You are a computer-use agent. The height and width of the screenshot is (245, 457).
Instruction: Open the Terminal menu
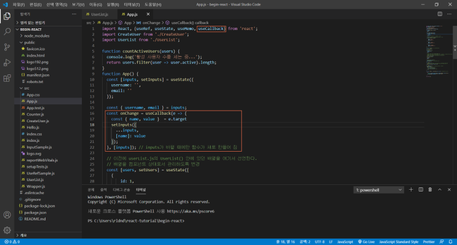point(132,5)
